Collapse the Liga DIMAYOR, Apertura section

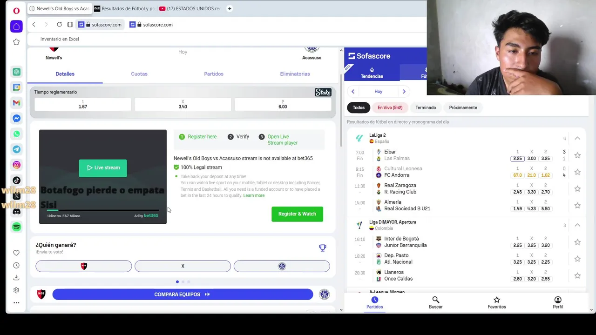click(x=577, y=225)
